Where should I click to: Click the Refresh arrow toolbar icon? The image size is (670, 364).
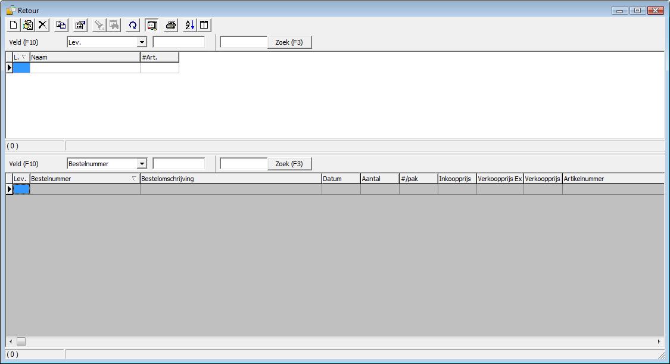[x=133, y=25]
